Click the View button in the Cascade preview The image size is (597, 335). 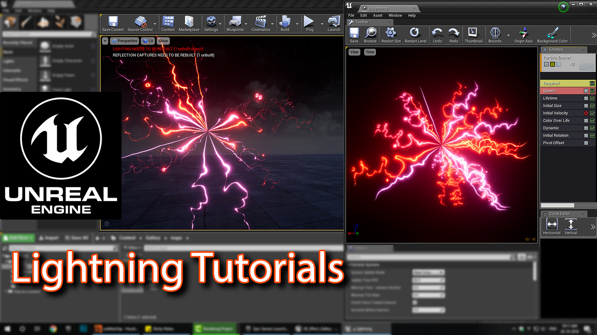click(x=354, y=52)
